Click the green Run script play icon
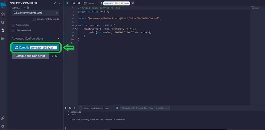Image resolution: width=265 pixels, height=130 pixels. pos(68,3)
